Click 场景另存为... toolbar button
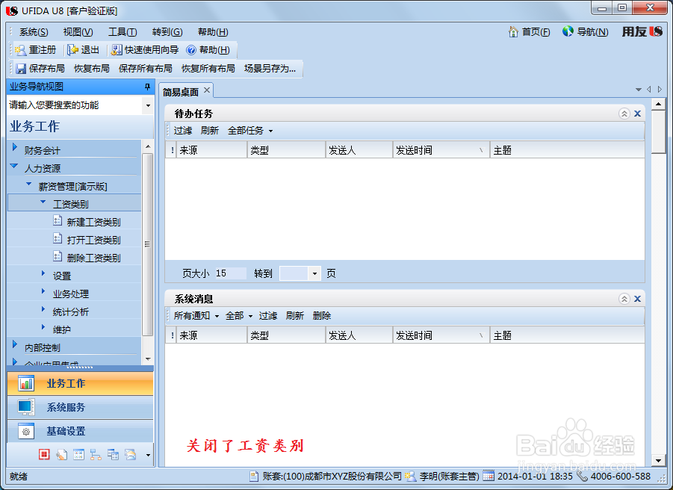The width and height of the screenshot is (673, 490). click(x=270, y=69)
